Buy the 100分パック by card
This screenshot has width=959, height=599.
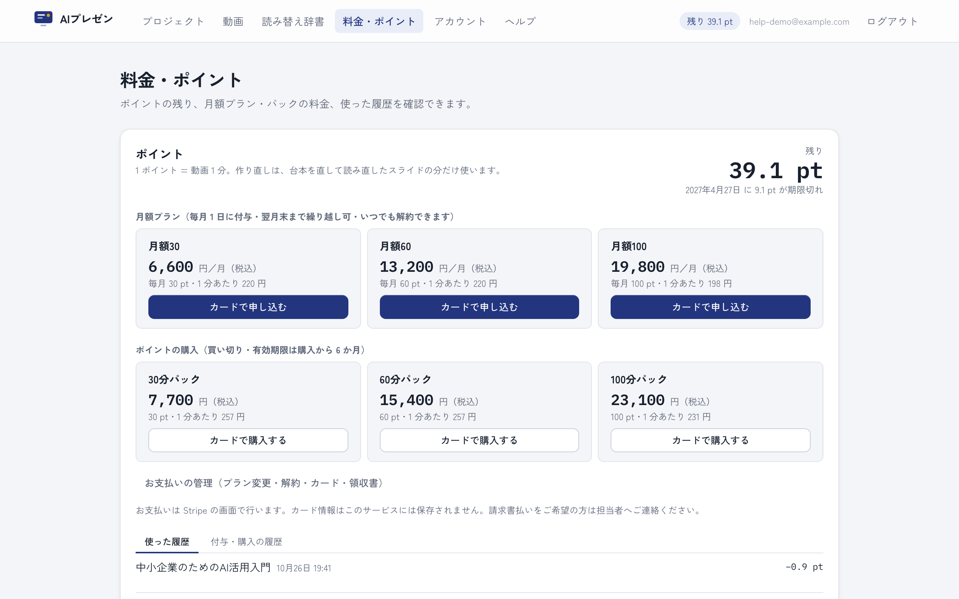click(710, 440)
